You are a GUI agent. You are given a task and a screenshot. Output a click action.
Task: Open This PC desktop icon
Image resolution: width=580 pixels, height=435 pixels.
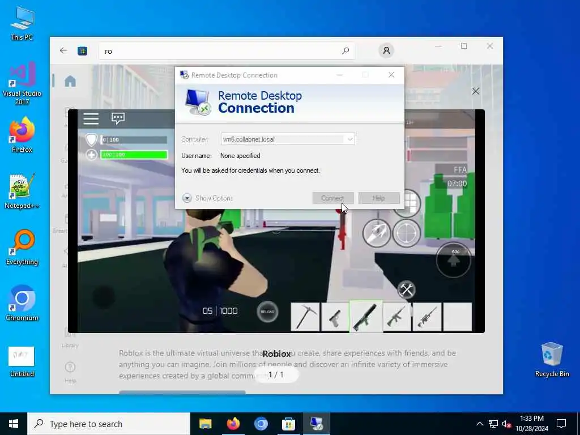[x=22, y=23]
